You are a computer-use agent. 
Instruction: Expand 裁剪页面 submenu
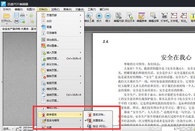(x=61, y=83)
